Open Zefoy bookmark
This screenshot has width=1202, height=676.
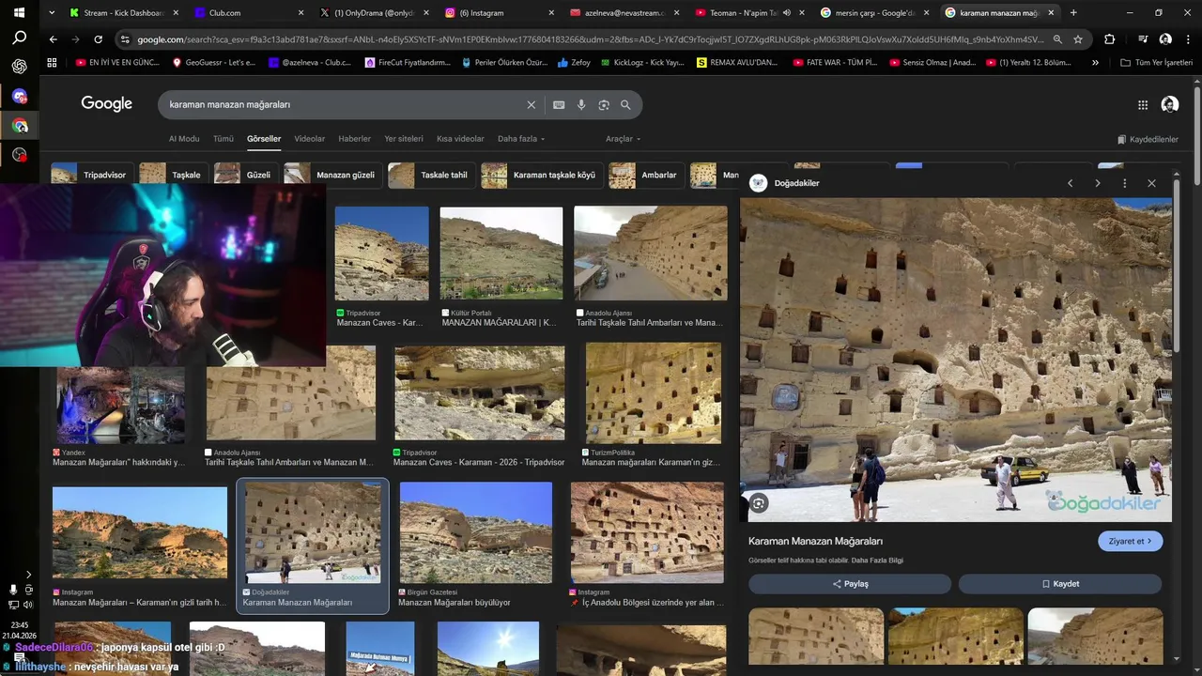574,62
